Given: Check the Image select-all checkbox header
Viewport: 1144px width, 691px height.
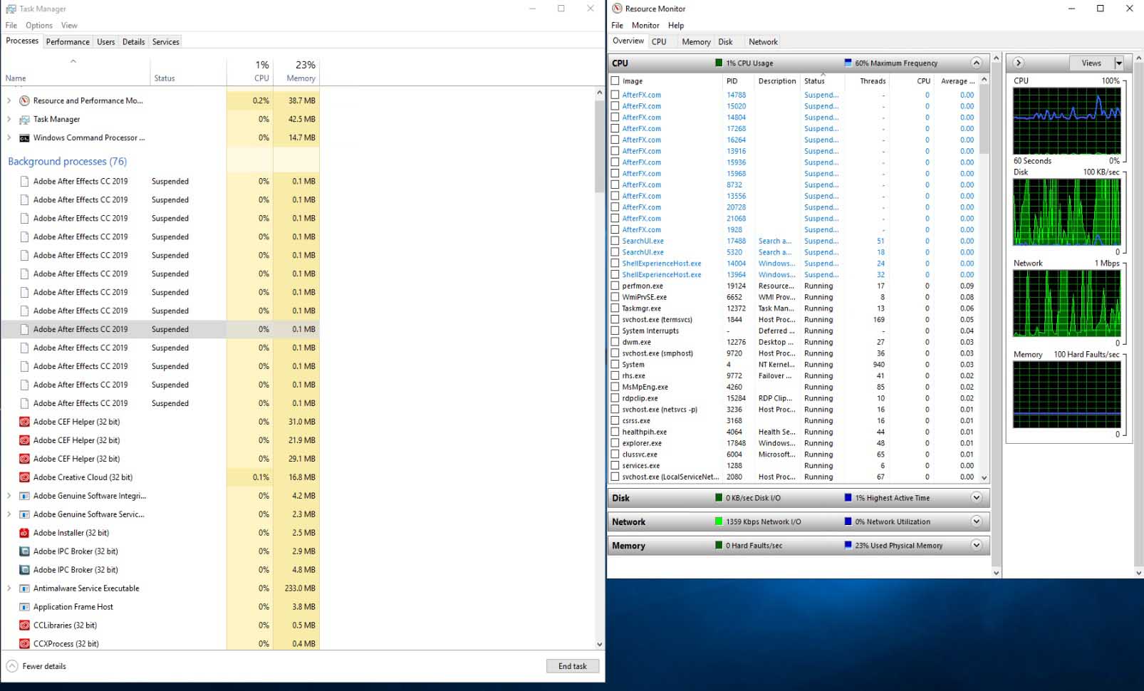Looking at the screenshot, I should coord(615,81).
